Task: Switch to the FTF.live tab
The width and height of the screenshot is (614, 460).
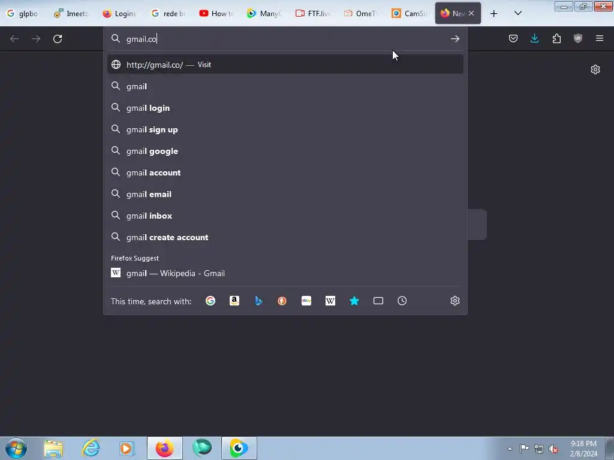Action: pyautogui.click(x=313, y=14)
